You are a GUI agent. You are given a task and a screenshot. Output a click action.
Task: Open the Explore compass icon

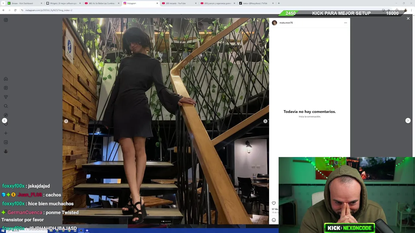tap(6, 115)
